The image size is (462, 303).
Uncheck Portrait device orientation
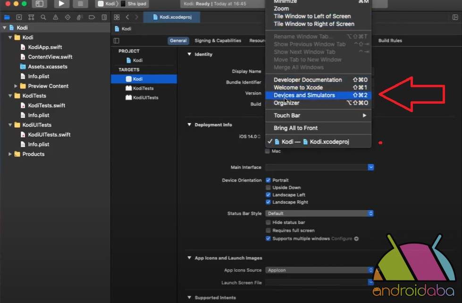coord(268,180)
